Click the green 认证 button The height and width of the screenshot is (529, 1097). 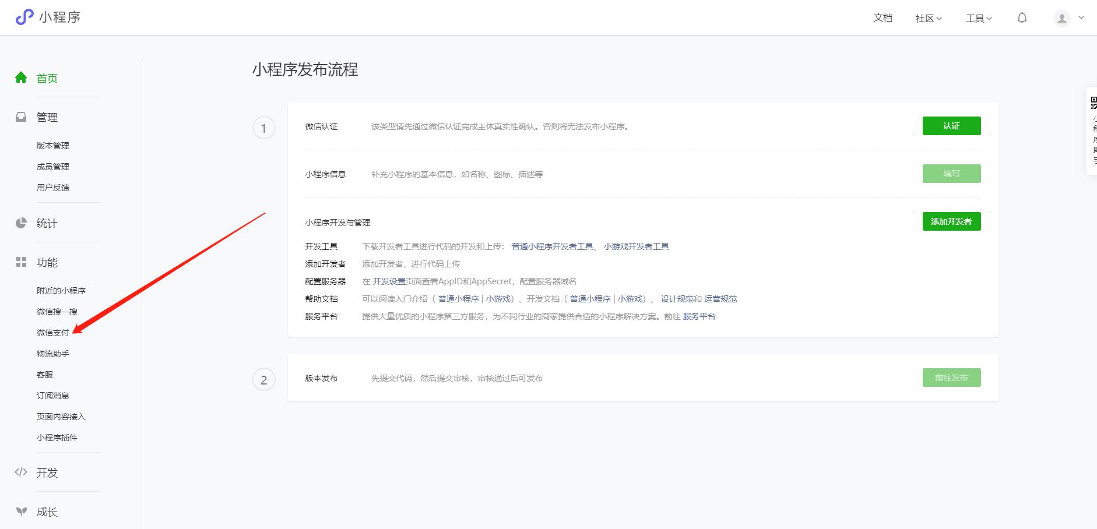click(951, 126)
